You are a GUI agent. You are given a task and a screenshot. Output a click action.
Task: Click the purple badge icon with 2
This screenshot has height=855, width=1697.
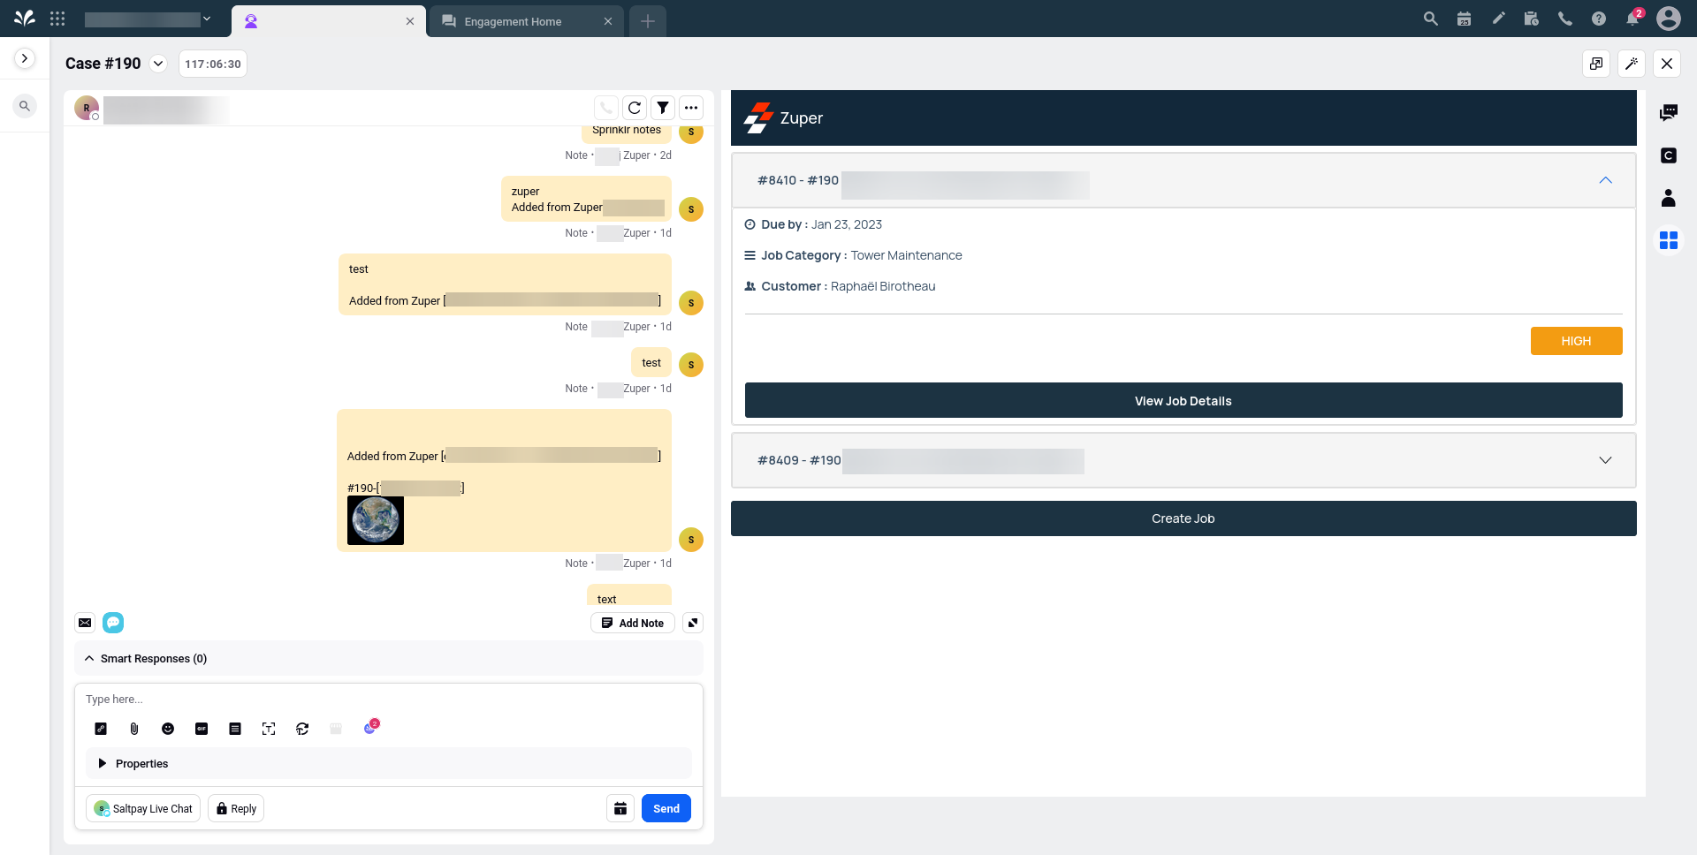pyautogui.click(x=370, y=727)
